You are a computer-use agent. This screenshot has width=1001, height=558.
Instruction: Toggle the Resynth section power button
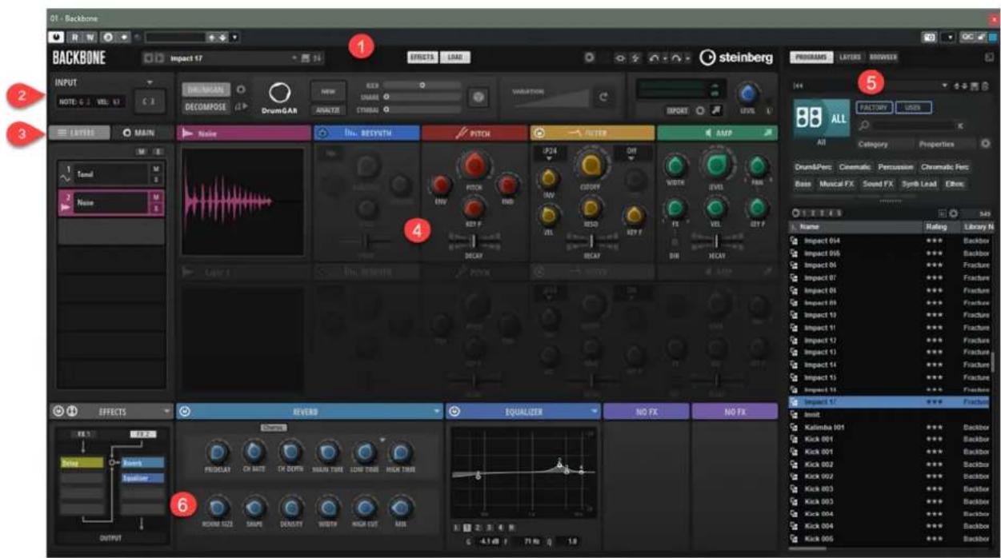click(321, 134)
